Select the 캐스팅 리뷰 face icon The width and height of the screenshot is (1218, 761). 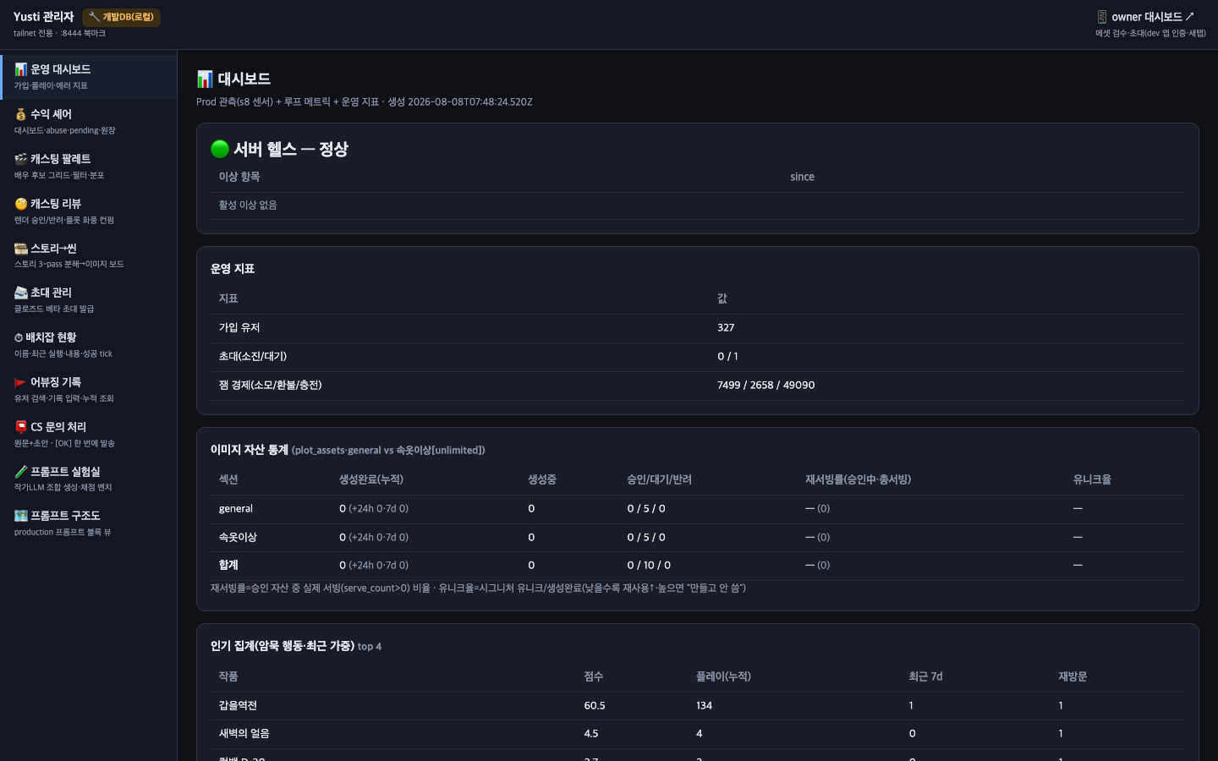(x=20, y=204)
